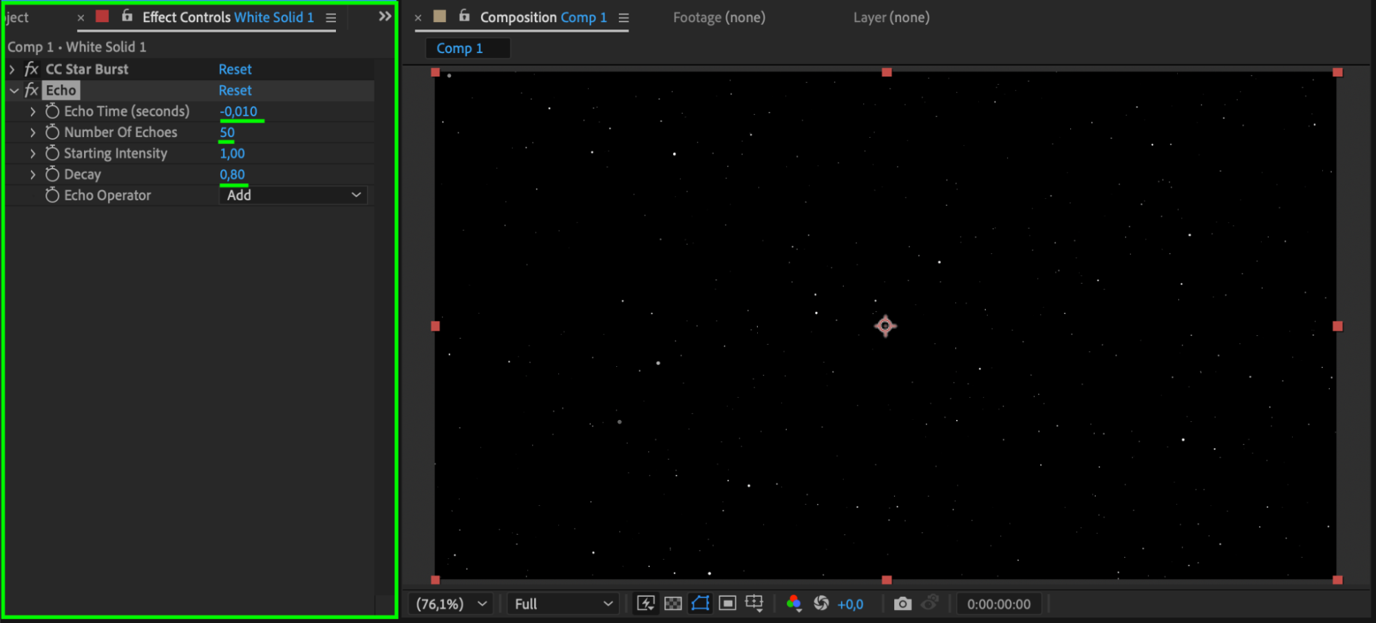Switch to the Layer (none) tab
Screen dimensions: 1376x623
891,17
